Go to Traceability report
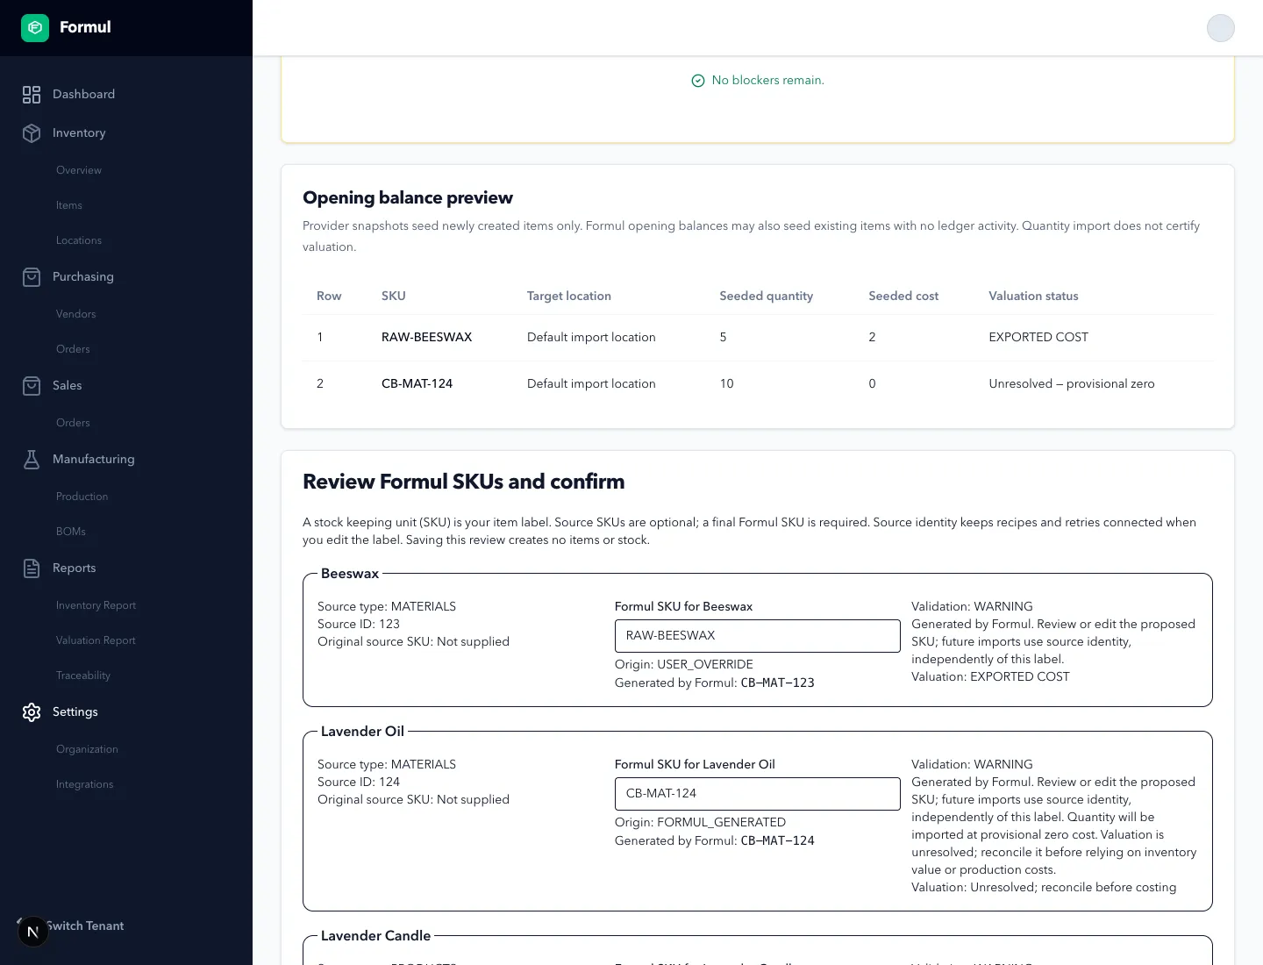1263x965 pixels. point(83,675)
